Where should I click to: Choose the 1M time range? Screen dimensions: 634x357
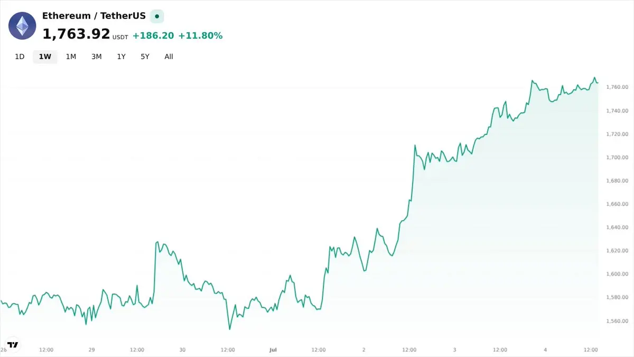coord(71,57)
